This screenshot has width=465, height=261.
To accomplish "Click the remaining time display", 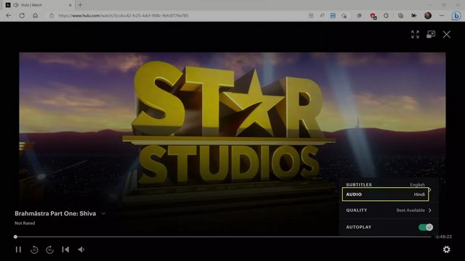I will point(443,237).
